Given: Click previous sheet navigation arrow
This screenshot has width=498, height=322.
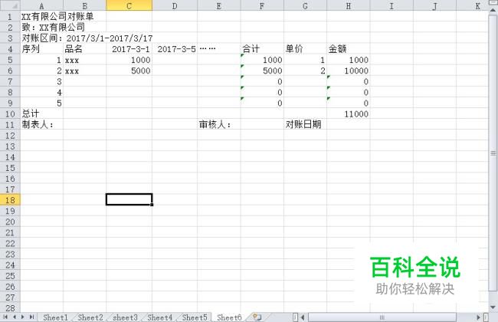Looking at the screenshot, I should tap(15, 317).
